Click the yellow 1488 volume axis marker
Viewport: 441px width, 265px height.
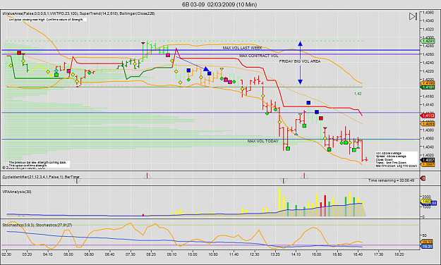(x=425, y=202)
